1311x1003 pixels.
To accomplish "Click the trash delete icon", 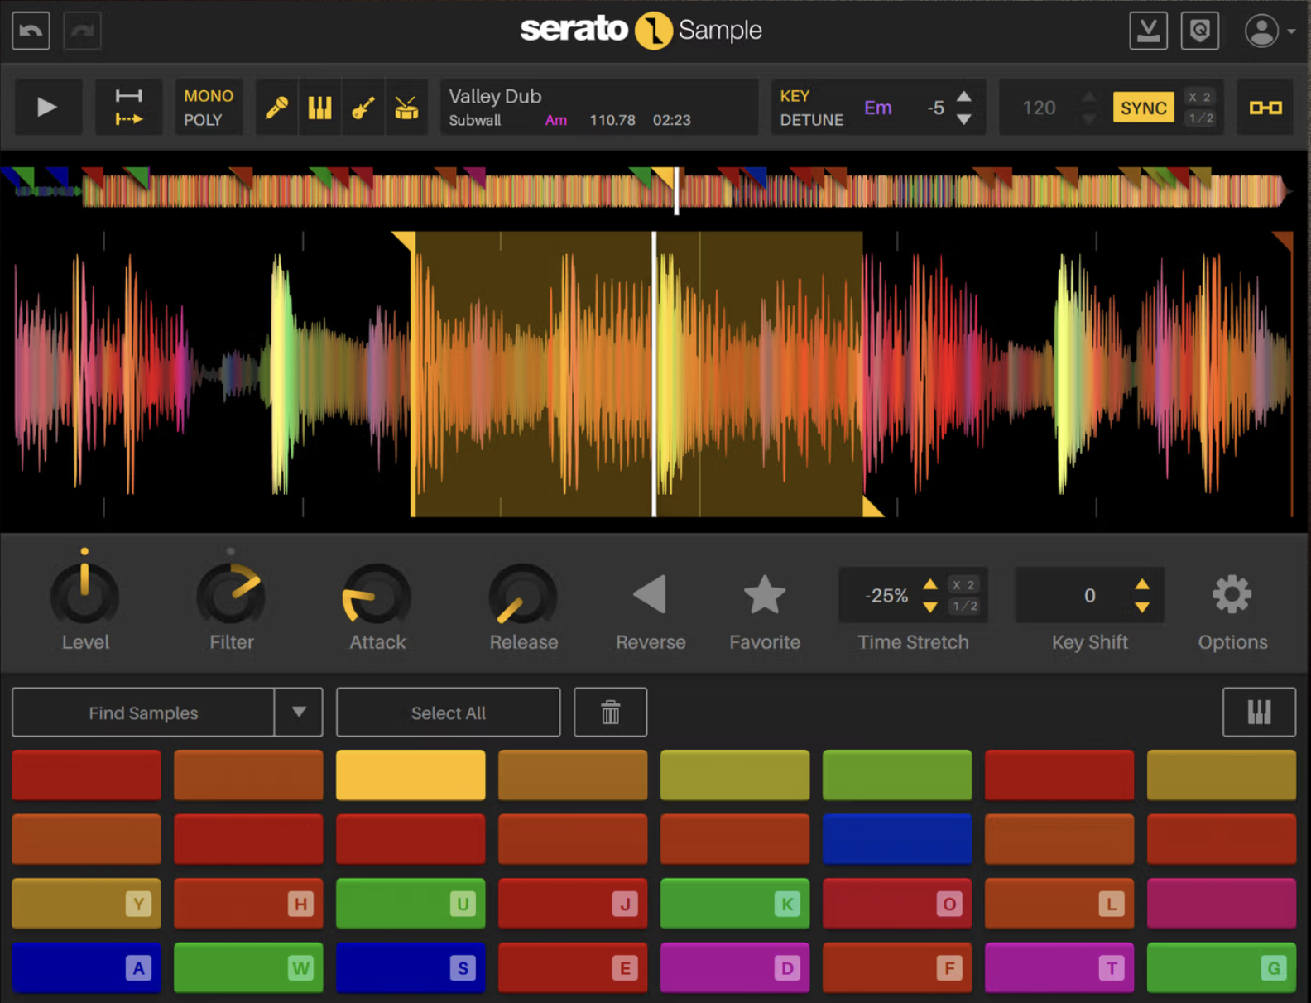I will click(x=610, y=713).
